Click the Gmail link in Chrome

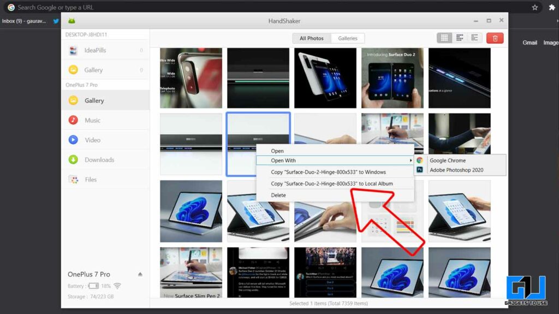(x=530, y=43)
